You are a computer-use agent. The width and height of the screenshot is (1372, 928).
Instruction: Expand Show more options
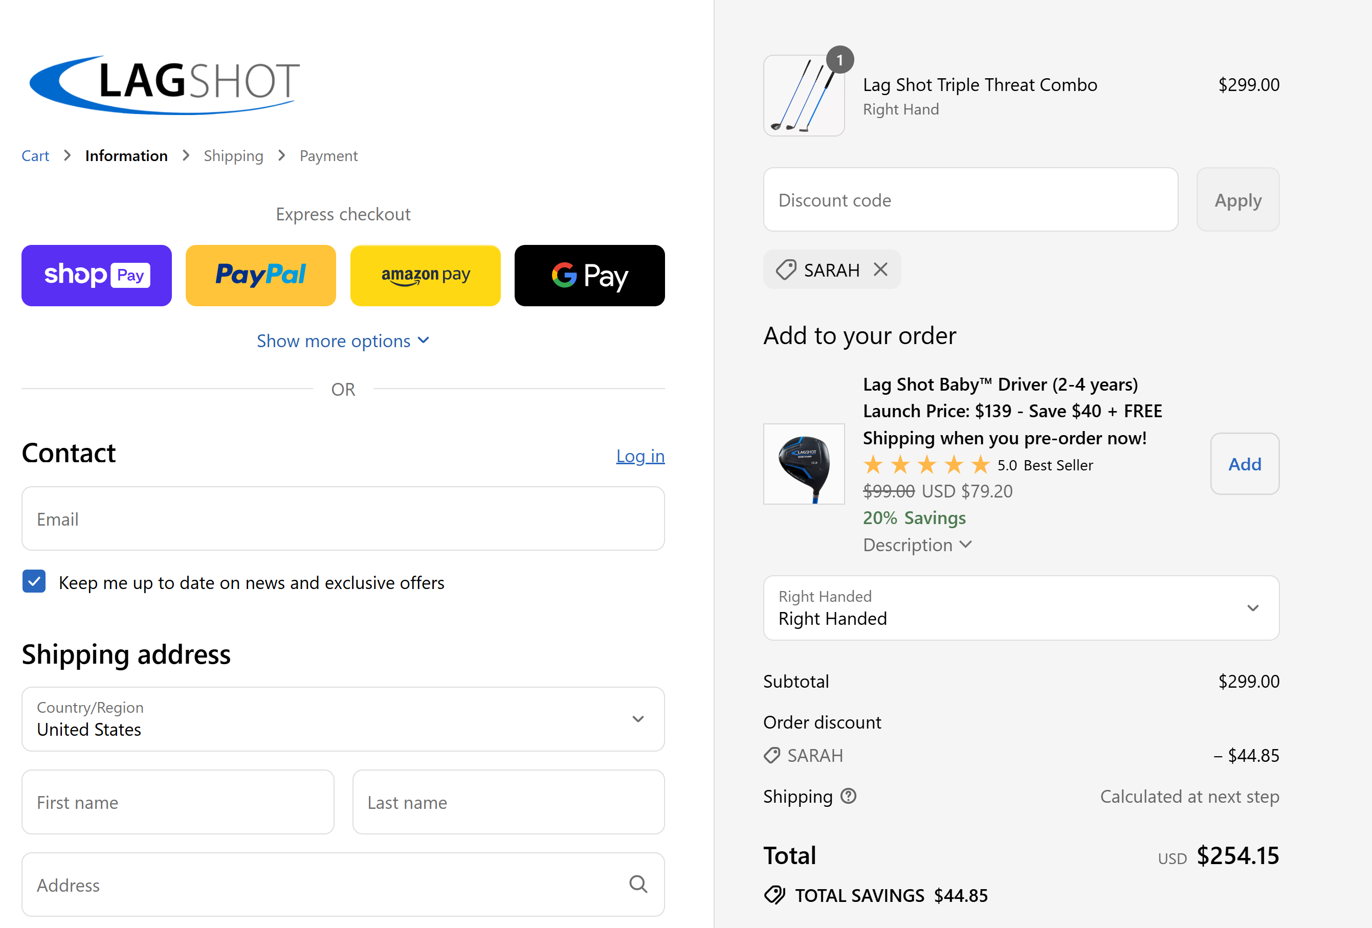[343, 341]
